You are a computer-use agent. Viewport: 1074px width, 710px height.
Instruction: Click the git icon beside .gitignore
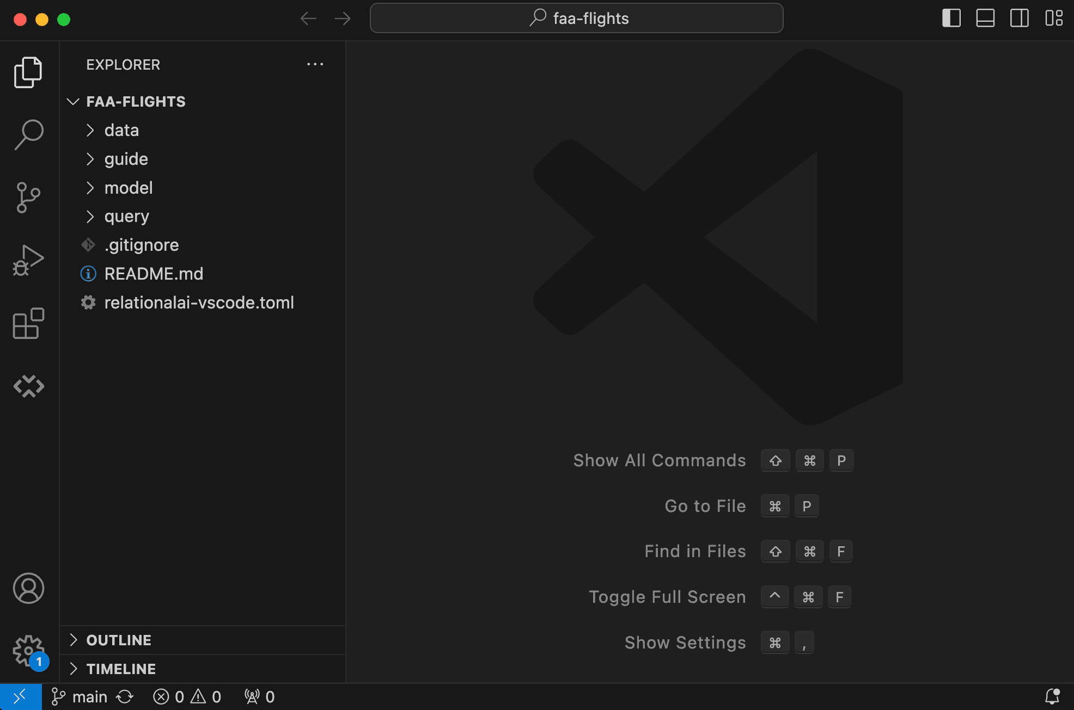click(88, 245)
